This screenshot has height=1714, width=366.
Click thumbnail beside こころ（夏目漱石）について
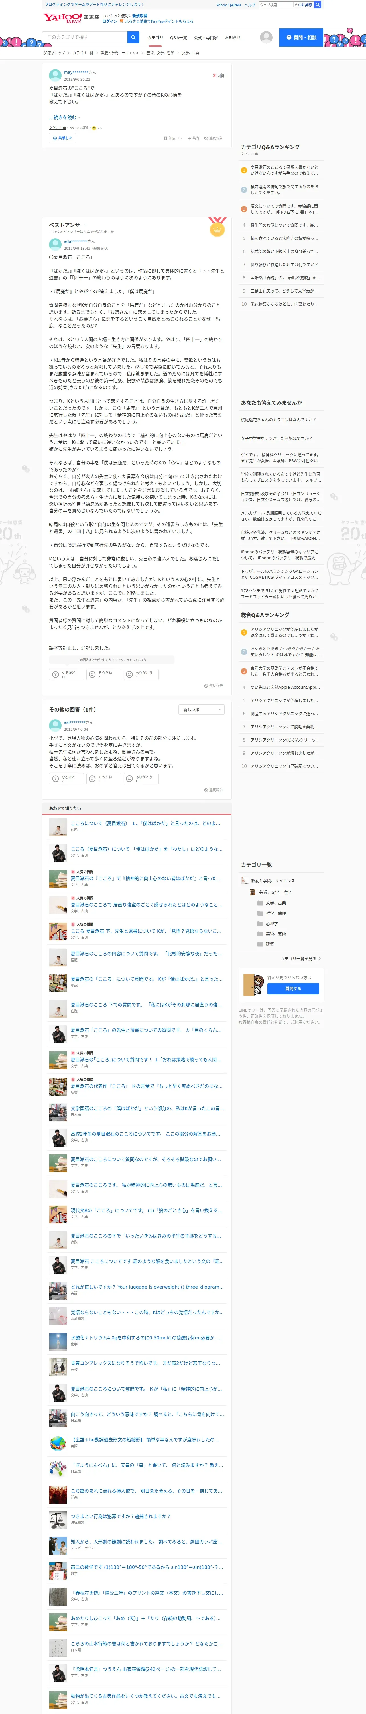click(x=58, y=852)
